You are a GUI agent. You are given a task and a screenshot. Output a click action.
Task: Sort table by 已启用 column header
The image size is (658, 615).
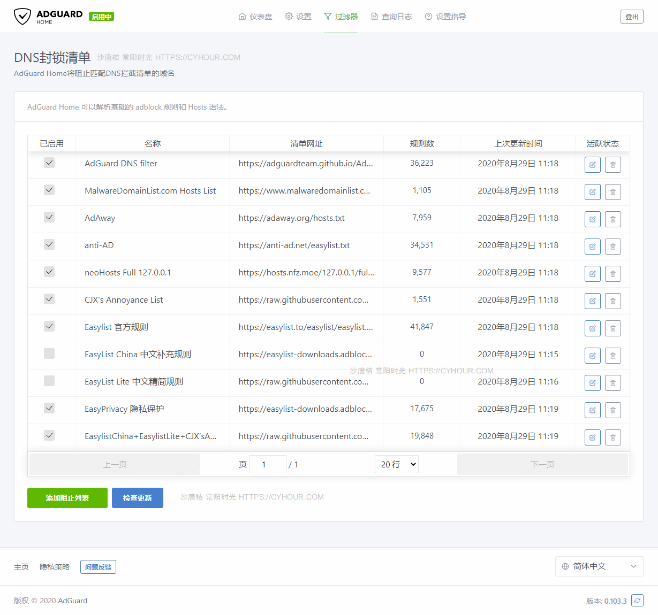(x=52, y=143)
